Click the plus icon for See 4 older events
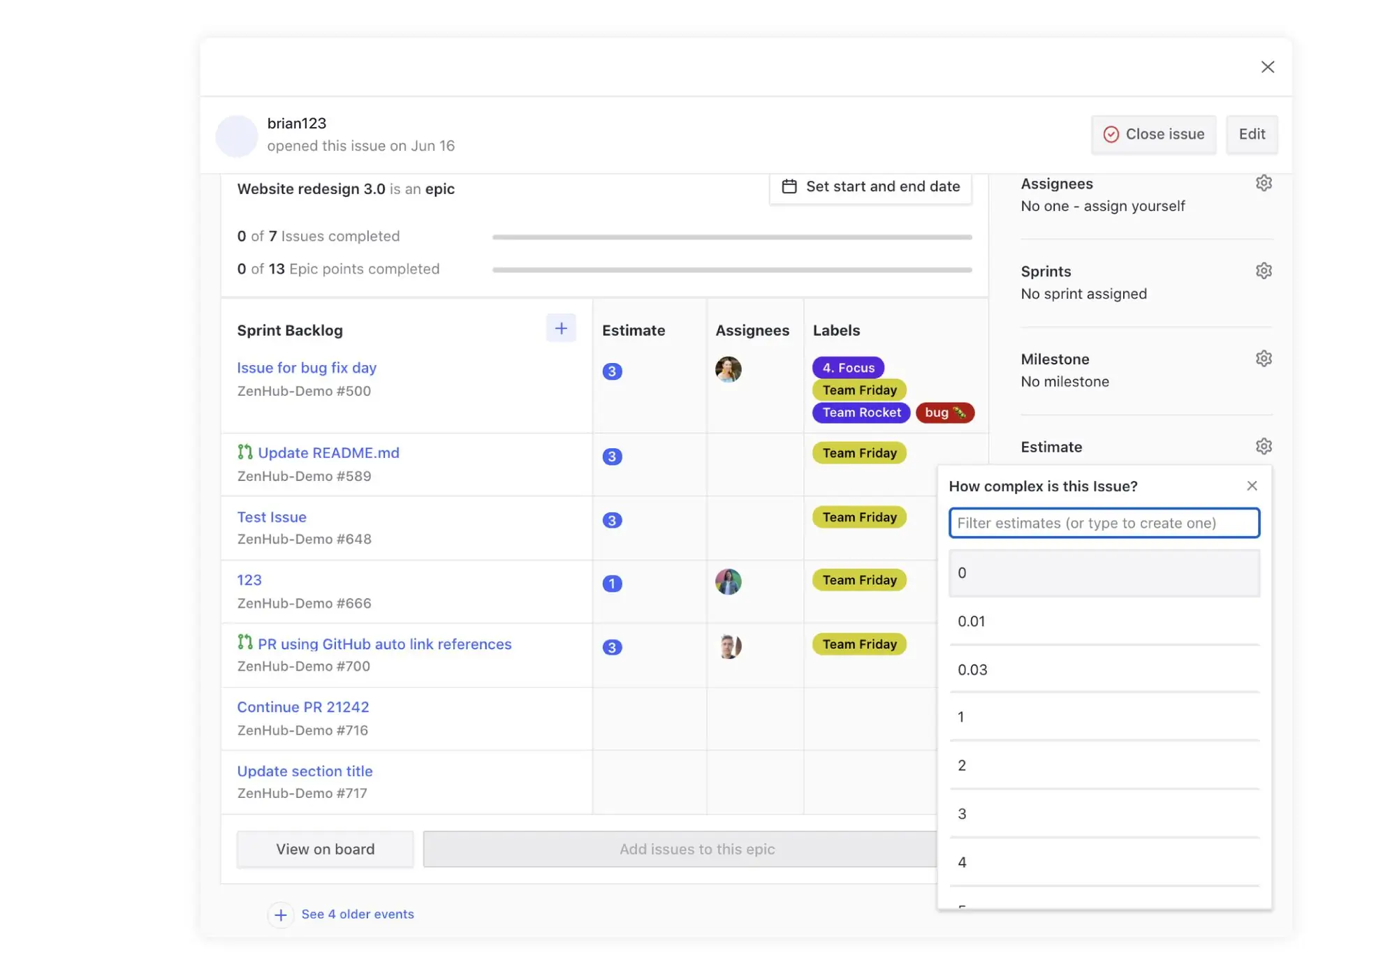The width and height of the screenshot is (1397, 971). click(281, 915)
